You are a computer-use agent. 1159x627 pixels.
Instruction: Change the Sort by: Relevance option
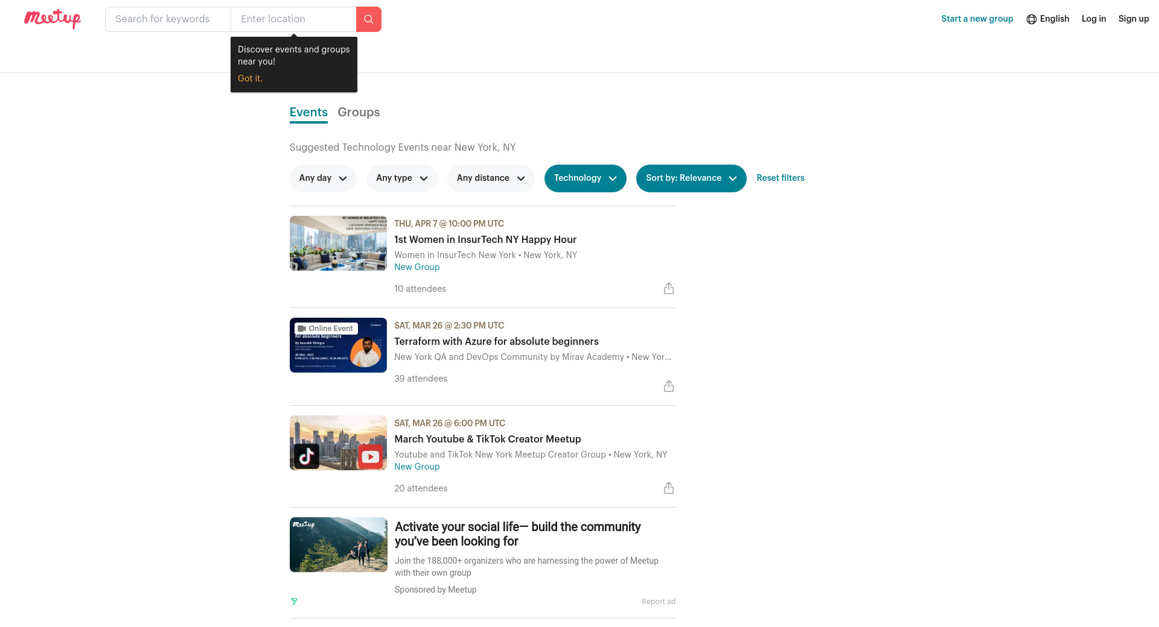(691, 178)
